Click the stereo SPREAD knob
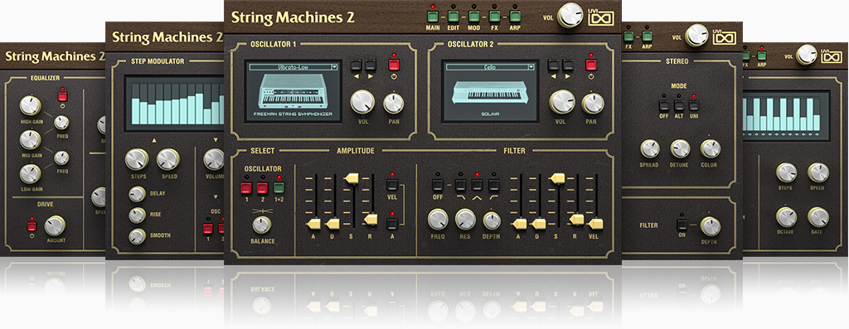 pyautogui.click(x=650, y=148)
